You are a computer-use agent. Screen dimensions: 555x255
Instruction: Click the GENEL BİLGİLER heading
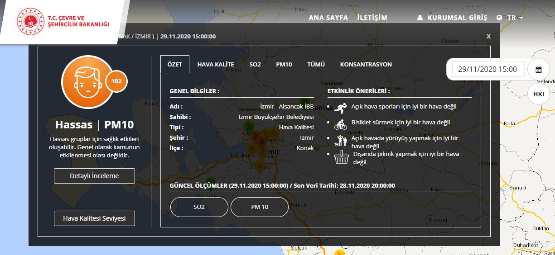click(195, 91)
